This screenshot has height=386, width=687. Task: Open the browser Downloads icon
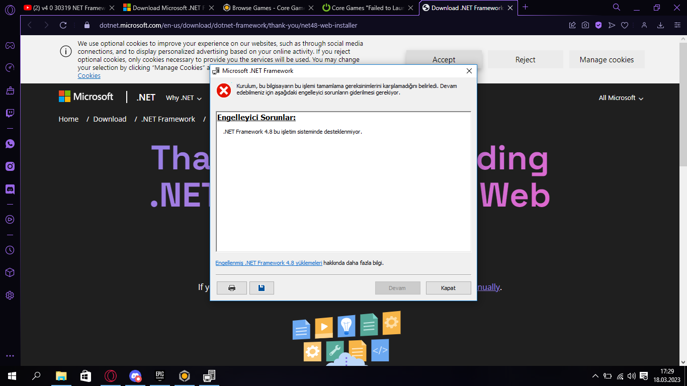pos(661,25)
